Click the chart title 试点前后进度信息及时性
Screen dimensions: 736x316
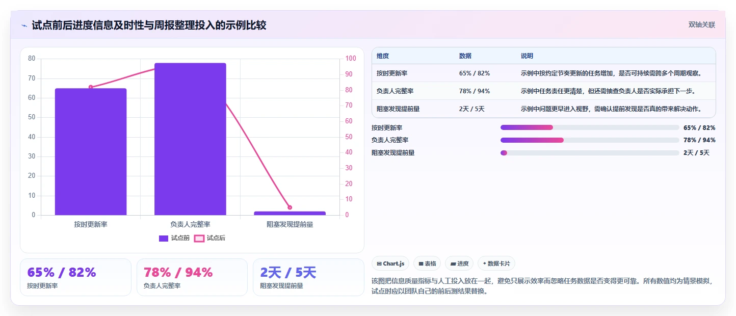click(x=149, y=25)
